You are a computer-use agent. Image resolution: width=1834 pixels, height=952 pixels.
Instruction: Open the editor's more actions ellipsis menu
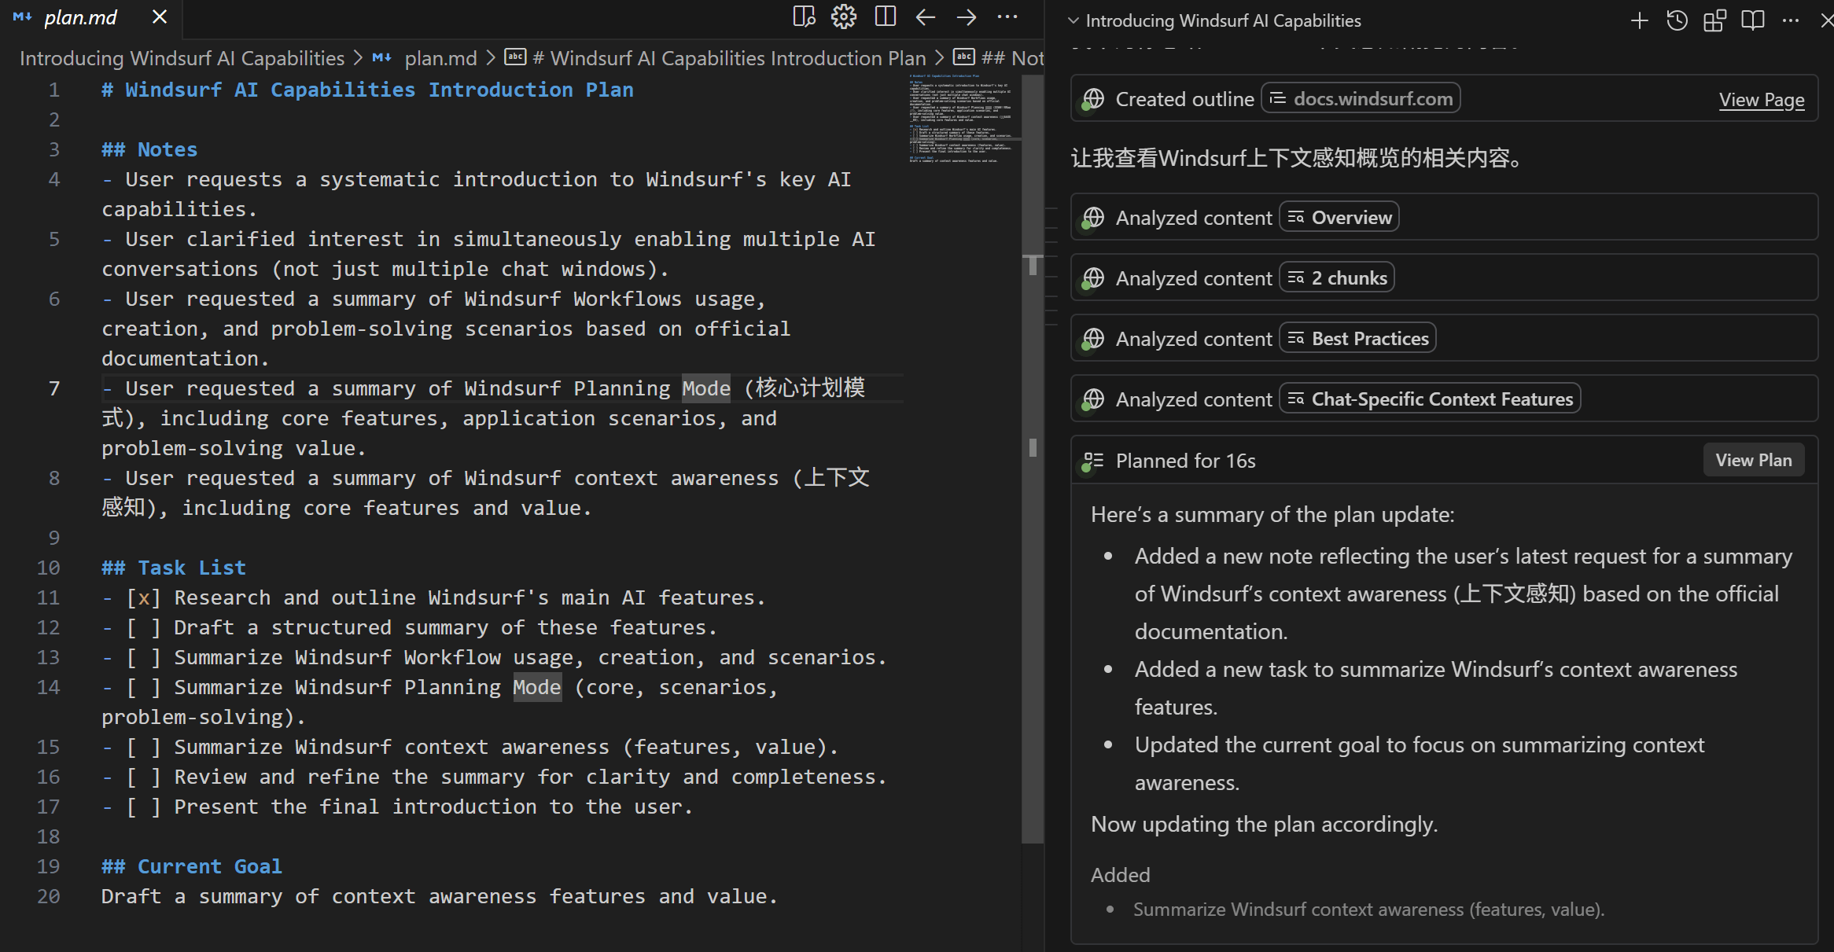(1007, 17)
